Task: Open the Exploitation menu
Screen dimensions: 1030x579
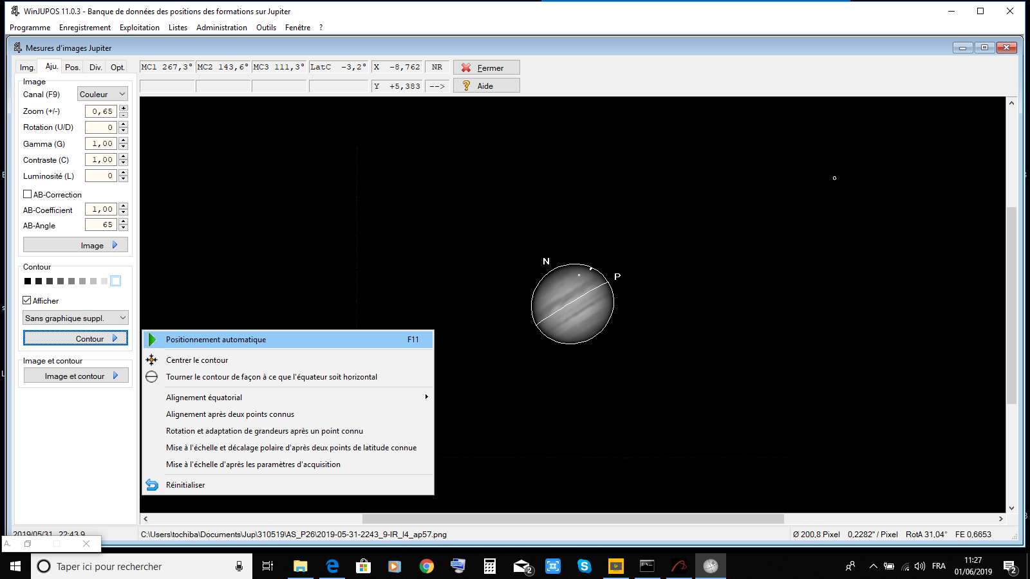Action: (x=140, y=28)
